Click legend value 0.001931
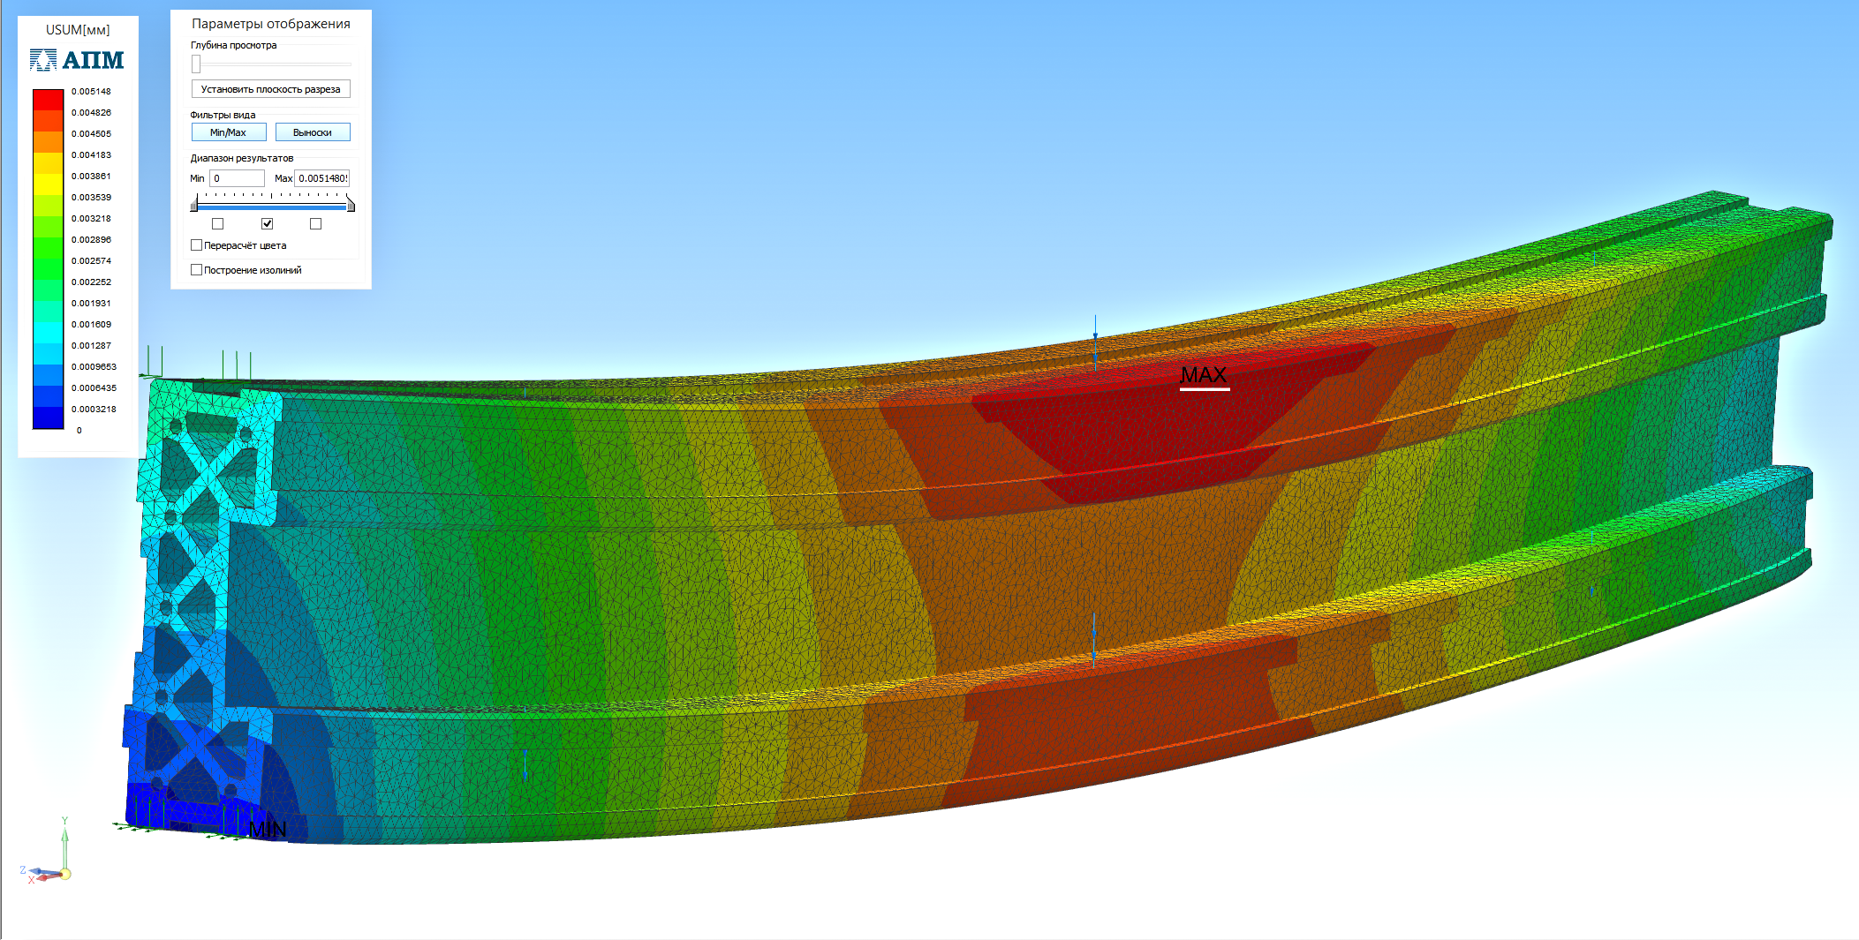 [x=91, y=304]
